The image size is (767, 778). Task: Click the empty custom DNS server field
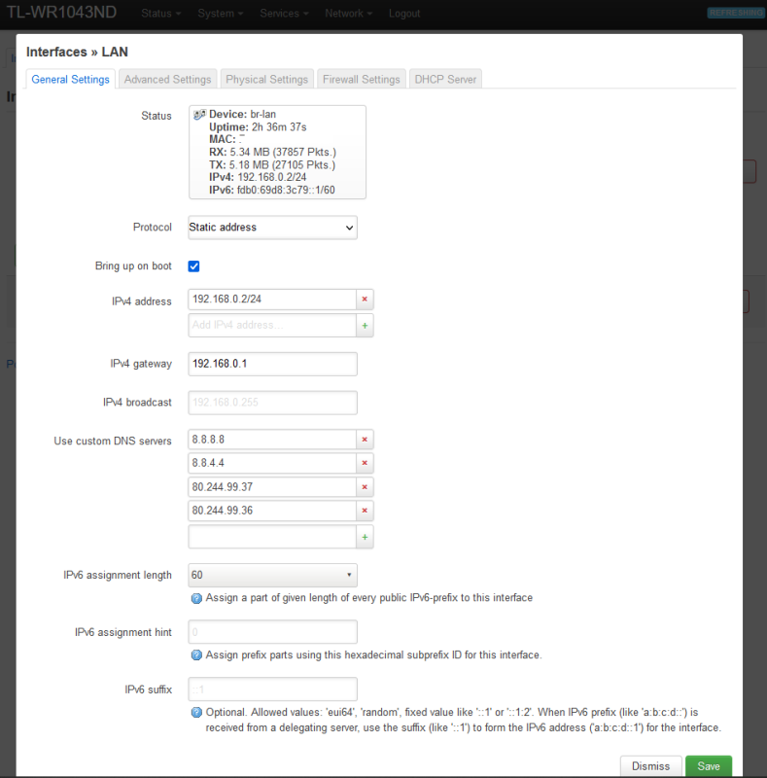[x=272, y=537]
